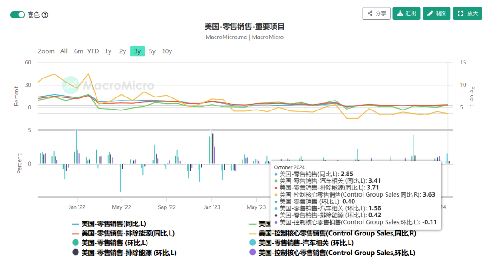Click the 分享 share button
The image size is (487, 276).
click(376, 14)
